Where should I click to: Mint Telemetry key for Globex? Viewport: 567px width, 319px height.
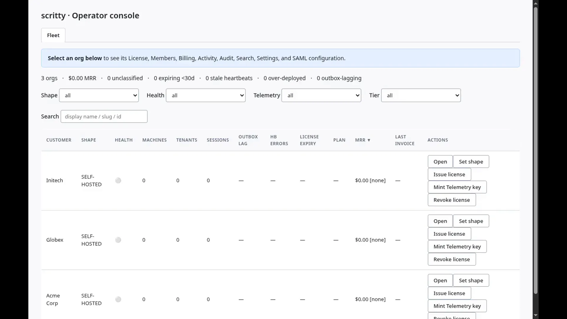457,246
